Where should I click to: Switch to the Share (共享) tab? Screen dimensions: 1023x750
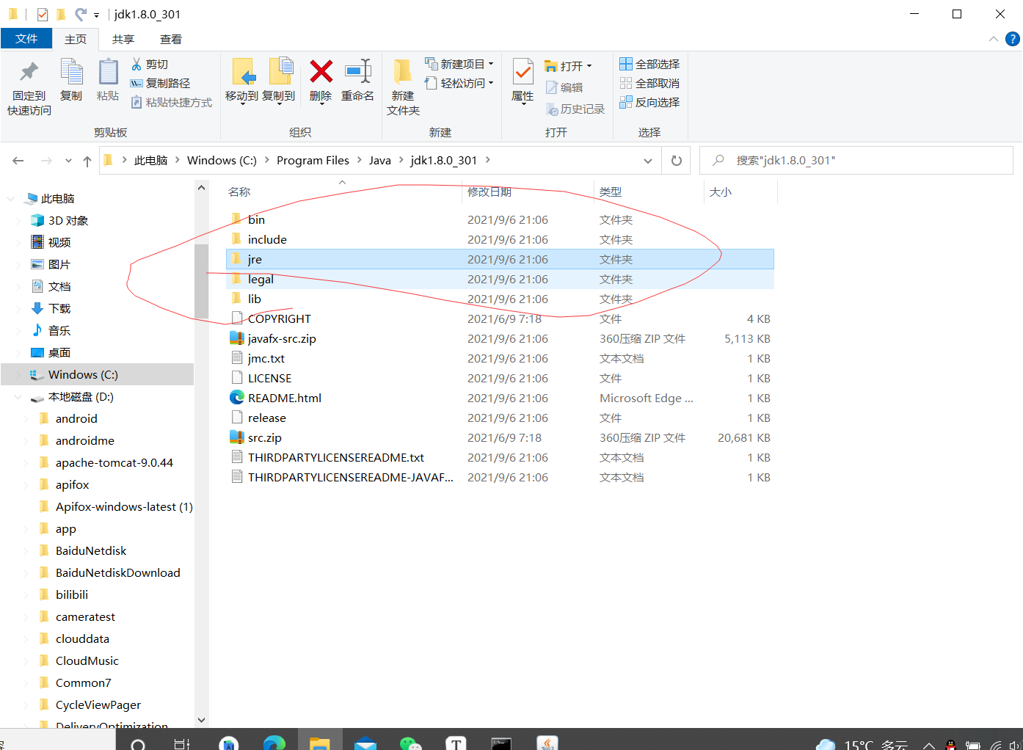pyautogui.click(x=123, y=39)
